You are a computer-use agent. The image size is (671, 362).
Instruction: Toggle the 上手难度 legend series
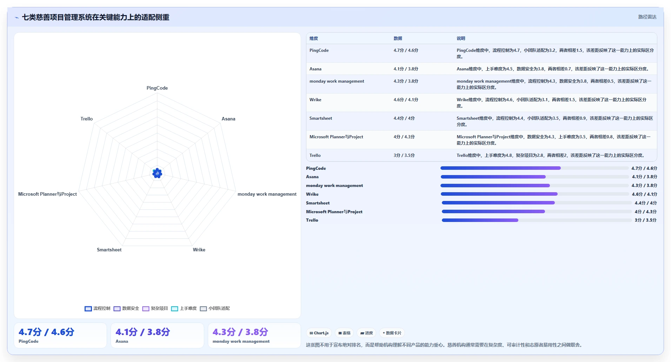click(184, 308)
